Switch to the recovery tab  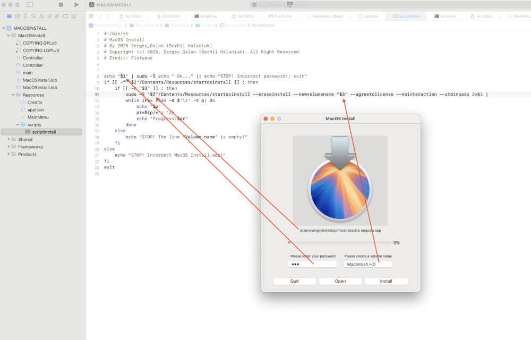tap(445, 16)
